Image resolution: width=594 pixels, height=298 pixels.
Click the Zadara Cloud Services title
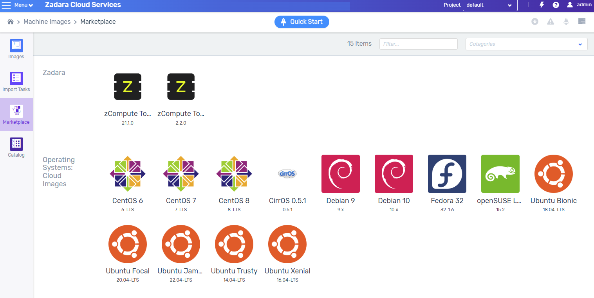pos(83,5)
